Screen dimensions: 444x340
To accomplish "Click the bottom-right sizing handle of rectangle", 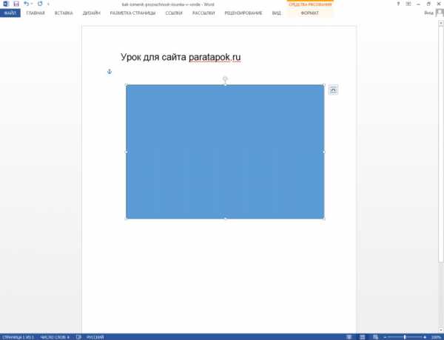I will coord(324,219).
